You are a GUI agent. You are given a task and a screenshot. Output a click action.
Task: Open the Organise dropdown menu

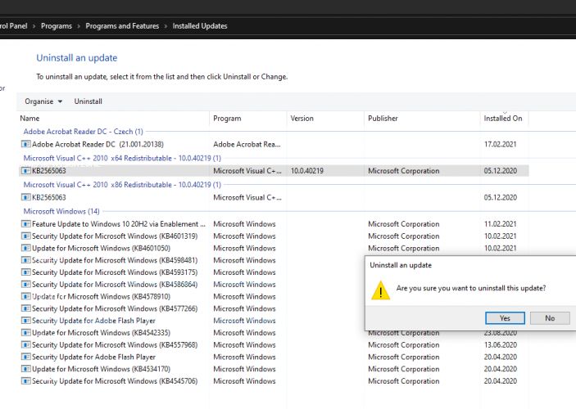point(43,101)
